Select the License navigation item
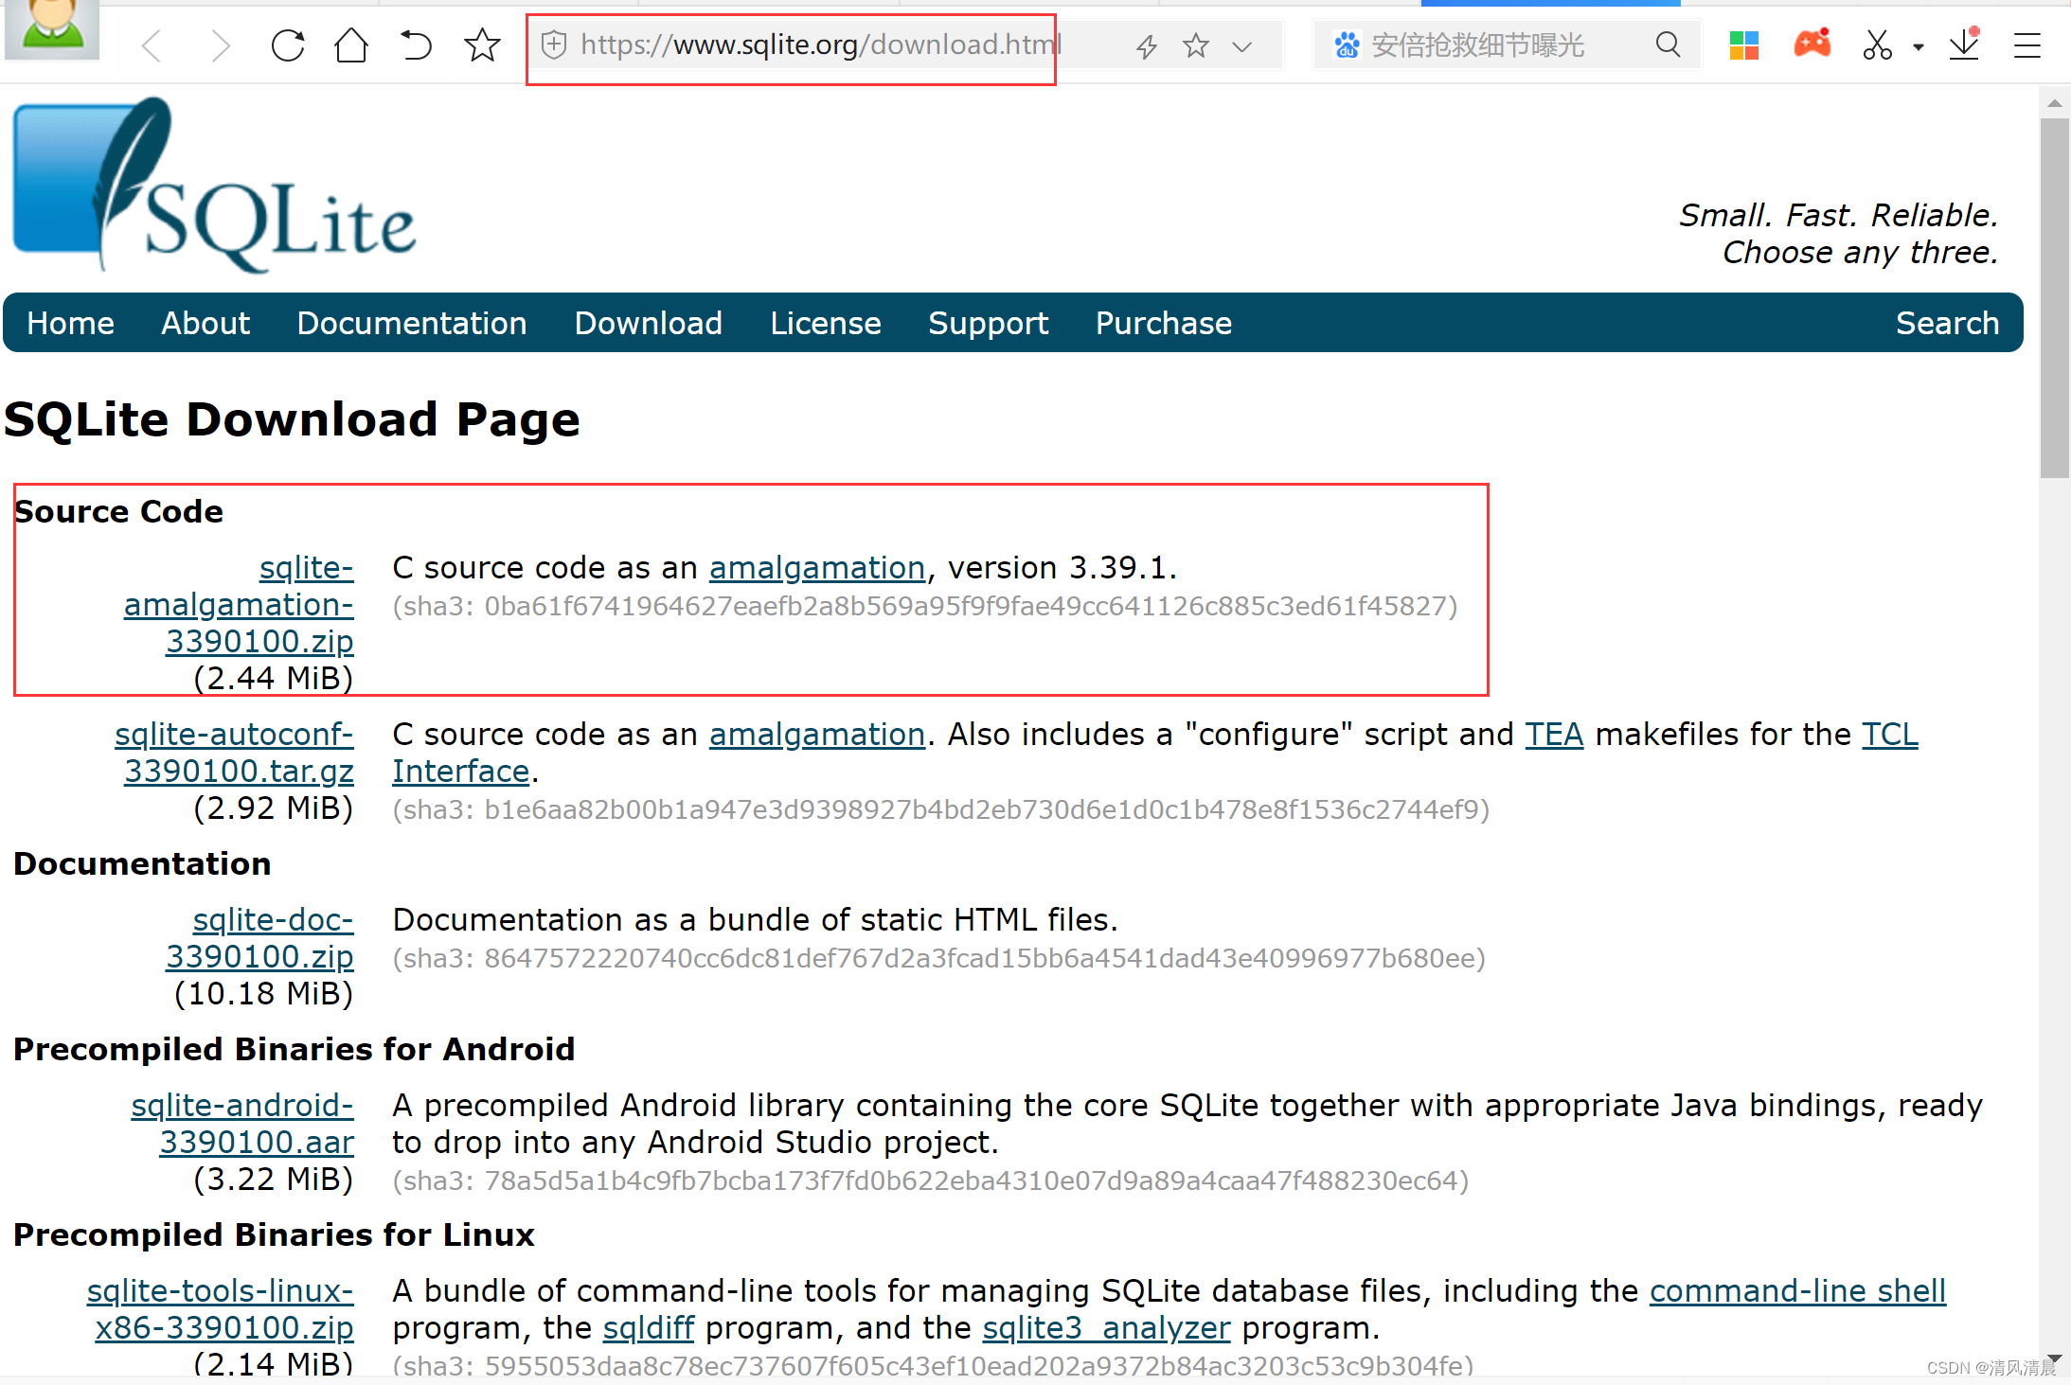Screen dimensions: 2071x1385 click(x=825, y=324)
